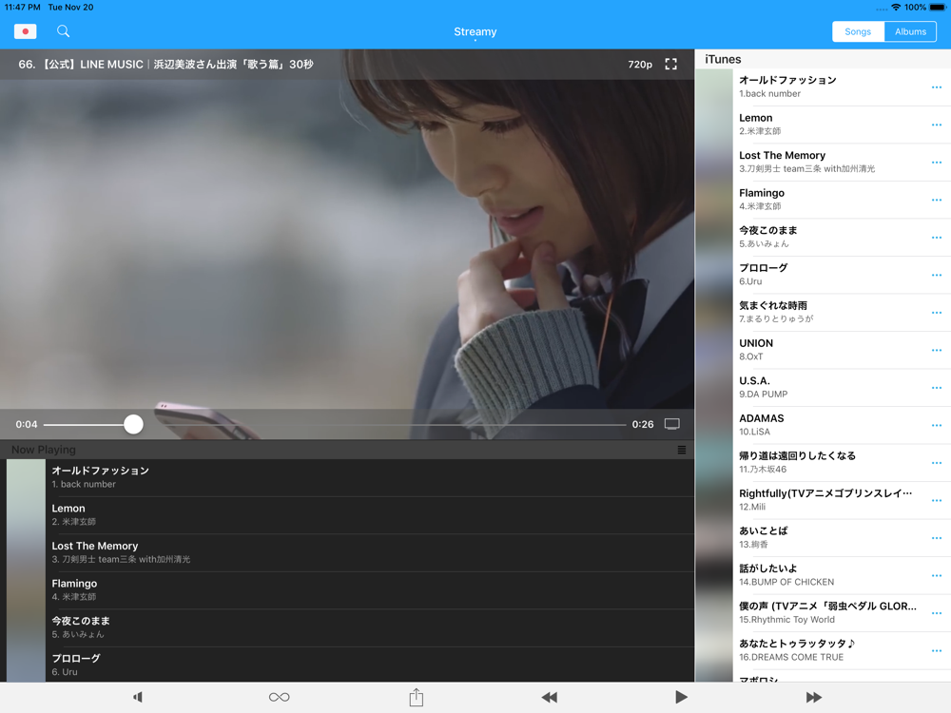Open more options for Lemon in iTunes list
Image resolution: width=951 pixels, height=713 pixels.
[x=937, y=125]
